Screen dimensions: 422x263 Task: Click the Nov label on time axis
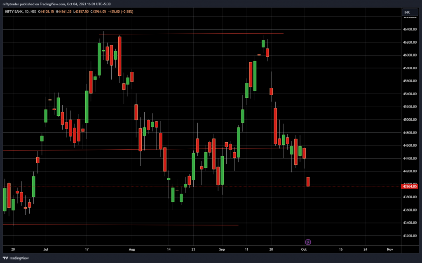point(390,249)
